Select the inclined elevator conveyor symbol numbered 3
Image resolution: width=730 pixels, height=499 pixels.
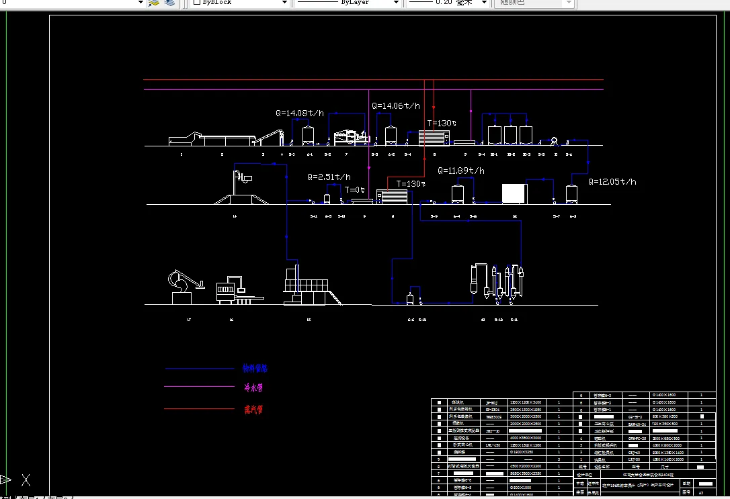268,138
